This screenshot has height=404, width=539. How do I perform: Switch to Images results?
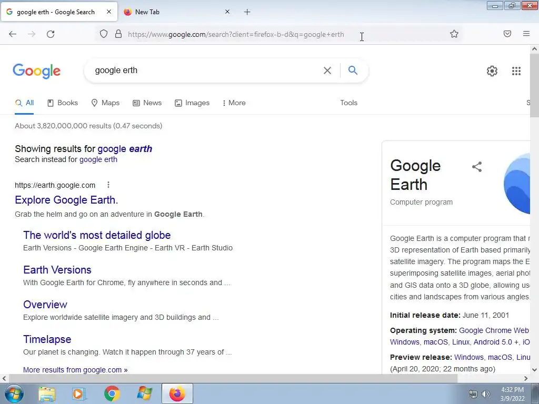point(192,103)
